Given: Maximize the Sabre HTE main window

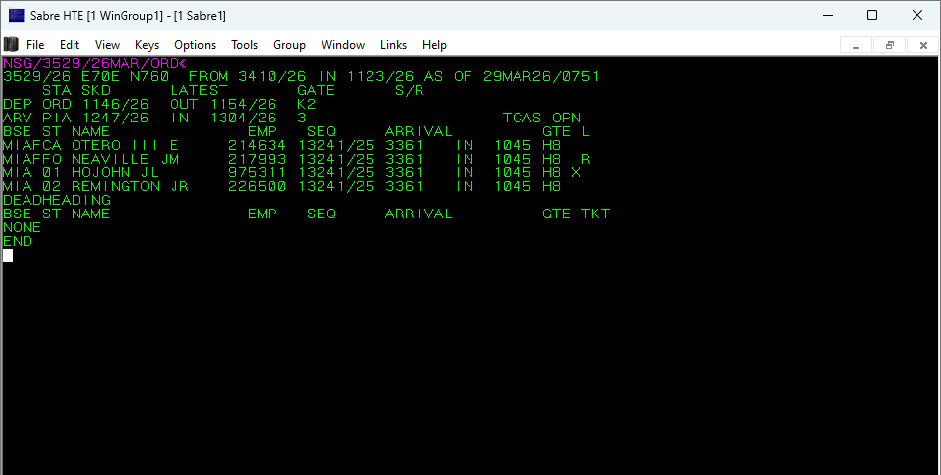Looking at the screenshot, I should coord(872,15).
